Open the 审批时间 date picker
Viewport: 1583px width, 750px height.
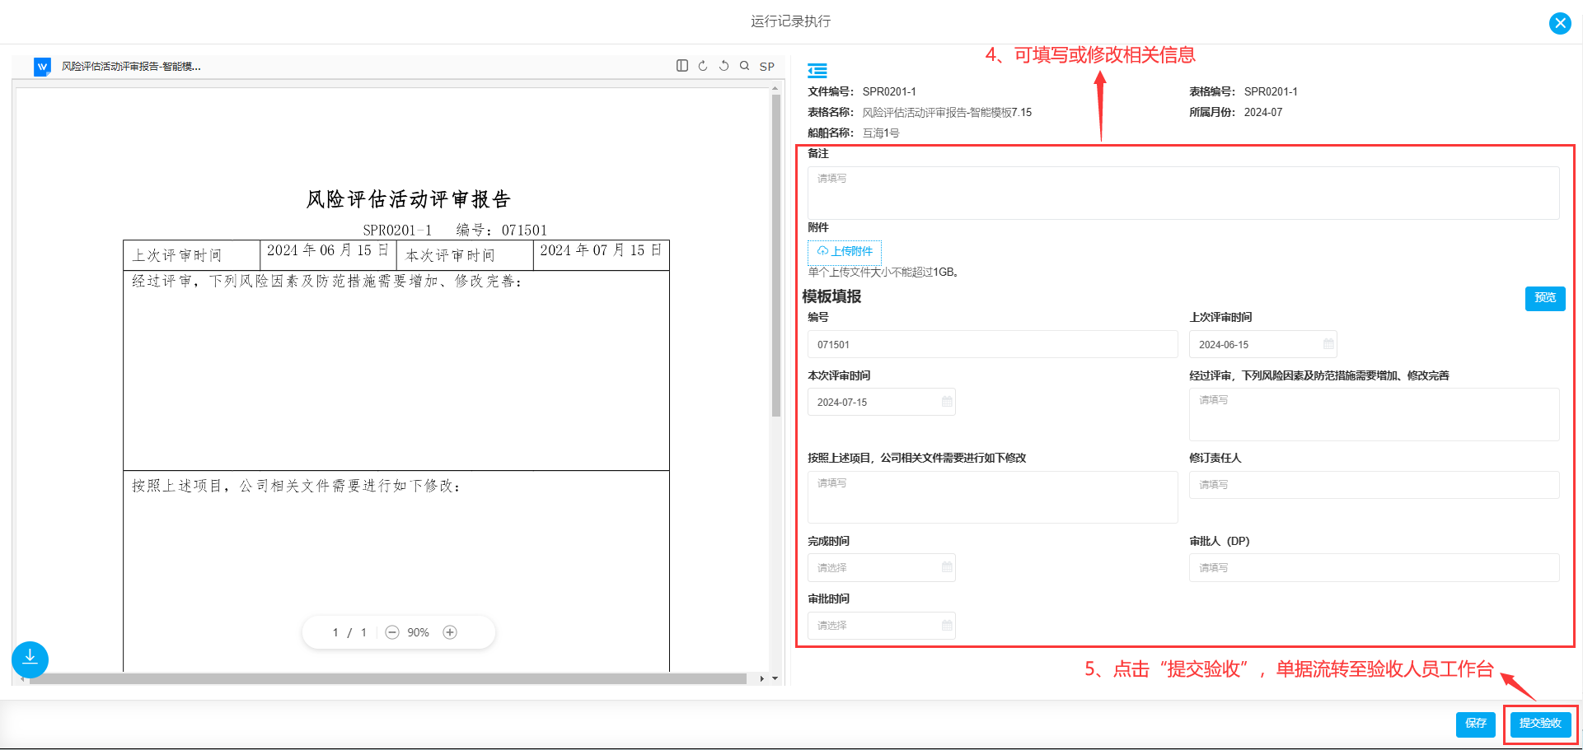tap(881, 626)
